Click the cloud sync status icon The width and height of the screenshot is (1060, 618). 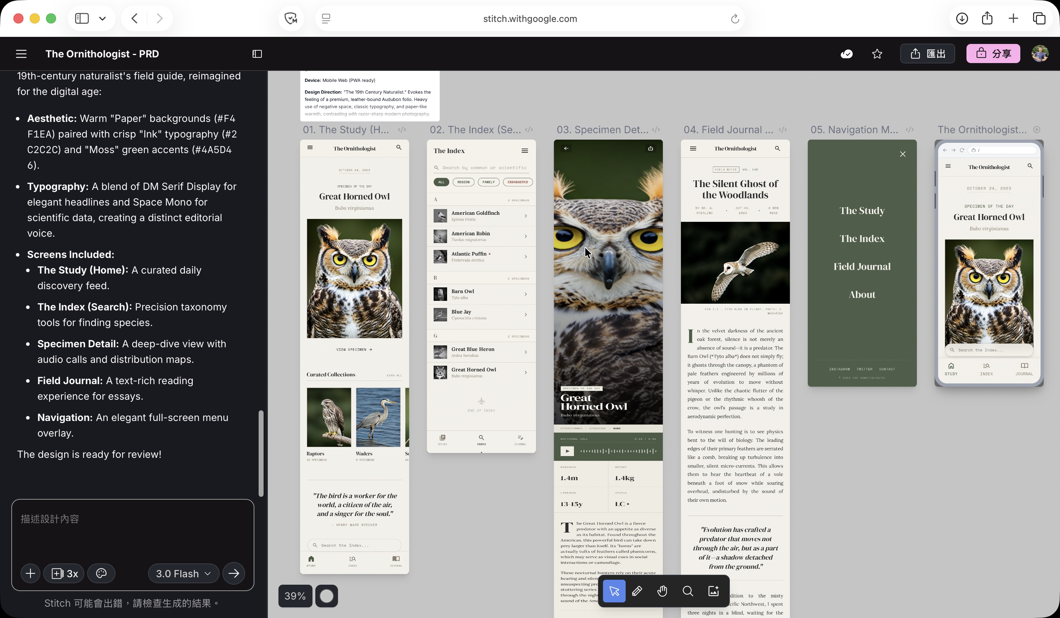846,54
